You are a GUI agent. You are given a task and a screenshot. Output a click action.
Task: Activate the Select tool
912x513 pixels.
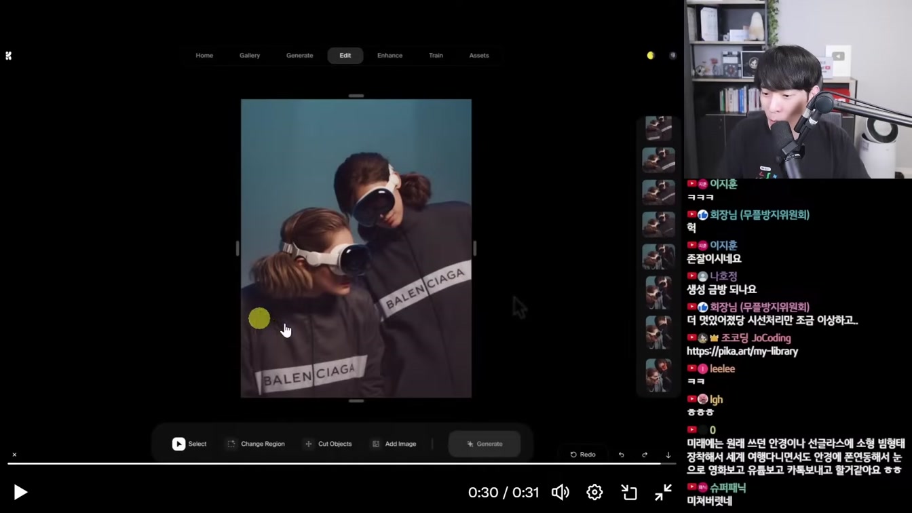coord(189,444)
